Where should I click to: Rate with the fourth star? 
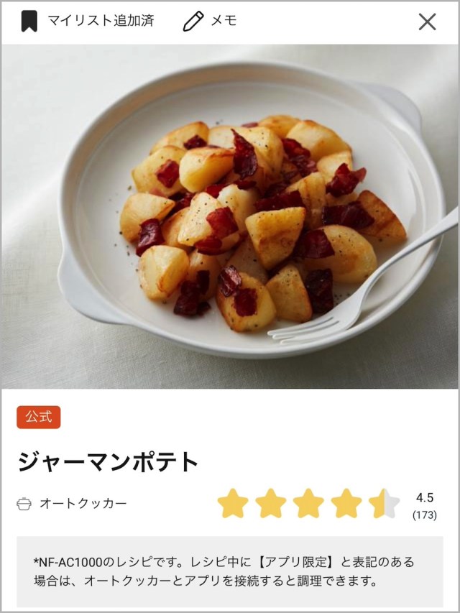point(346,504)
